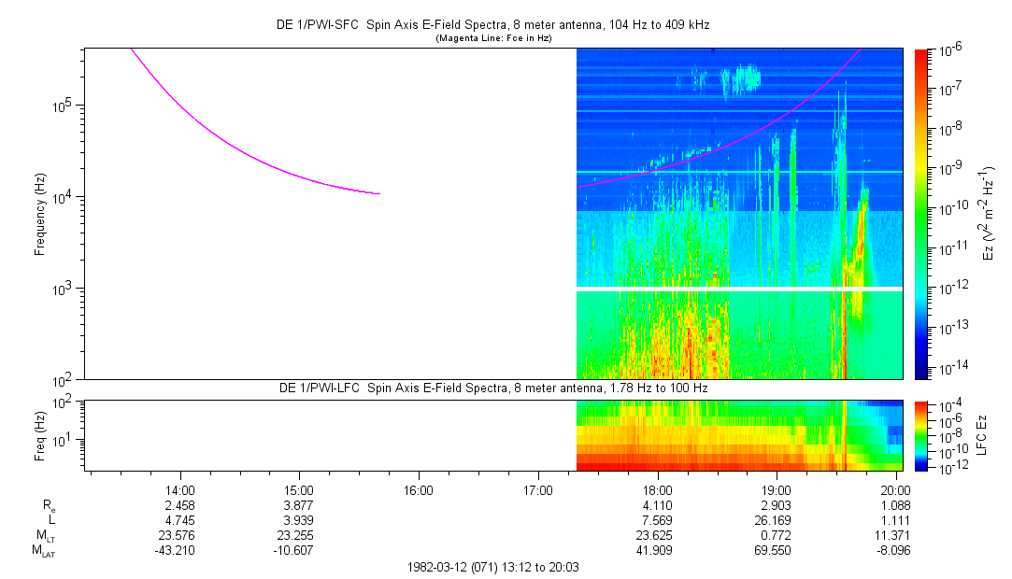Click the DE 1/PWI-SFC spectra plot title

[x=493, y=25]
